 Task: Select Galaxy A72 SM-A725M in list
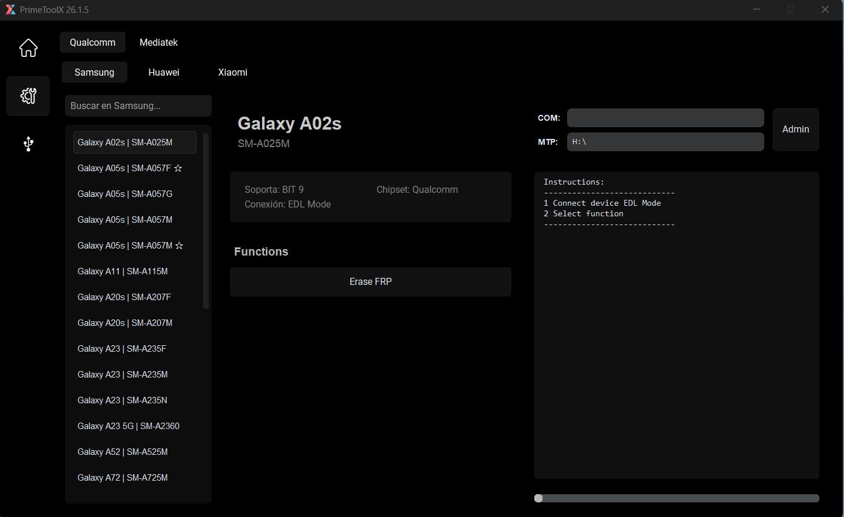coord(123,478)
